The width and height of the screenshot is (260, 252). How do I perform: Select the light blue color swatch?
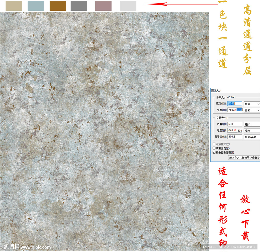pos(36,6)
